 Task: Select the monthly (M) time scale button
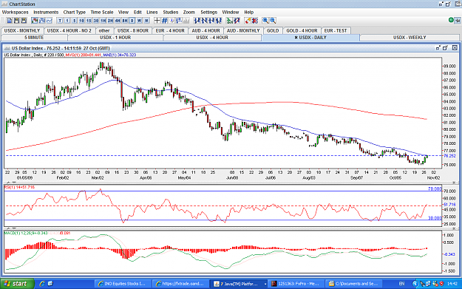pos(146,21)
